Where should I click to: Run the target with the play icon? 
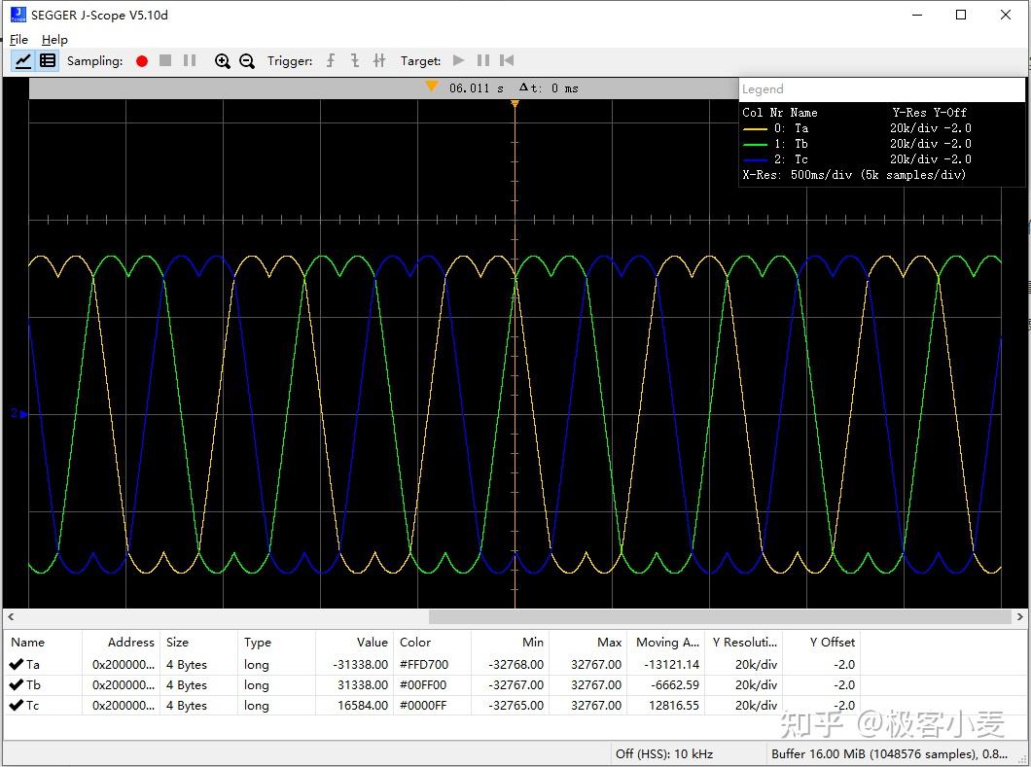[459, 60]
